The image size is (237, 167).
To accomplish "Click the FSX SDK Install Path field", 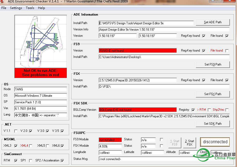I will [164, 116].
